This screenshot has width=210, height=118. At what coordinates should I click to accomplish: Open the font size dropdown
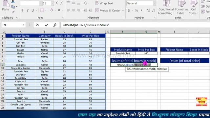pos(52,3)
